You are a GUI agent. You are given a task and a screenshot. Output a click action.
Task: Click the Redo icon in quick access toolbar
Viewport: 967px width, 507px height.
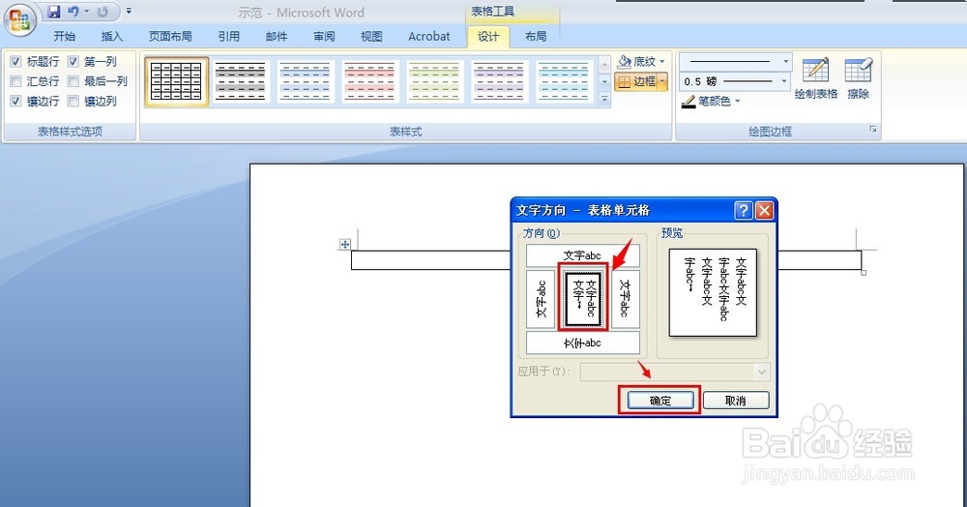tap(103, 11)
